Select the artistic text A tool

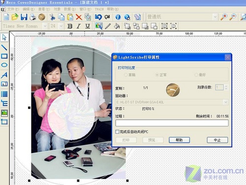tap(4, 75)
